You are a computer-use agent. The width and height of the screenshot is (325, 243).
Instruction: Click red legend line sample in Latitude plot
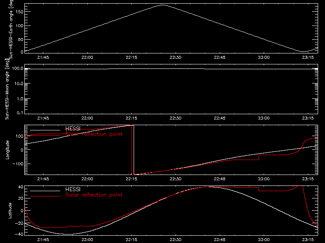click(x=45, y=196)
